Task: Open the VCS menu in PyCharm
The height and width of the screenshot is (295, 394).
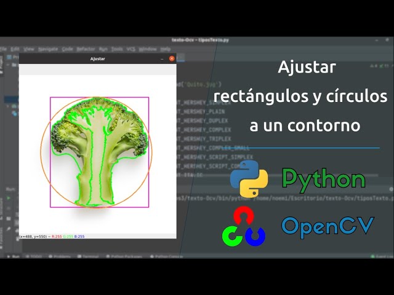Action: (x=131, y=49)
